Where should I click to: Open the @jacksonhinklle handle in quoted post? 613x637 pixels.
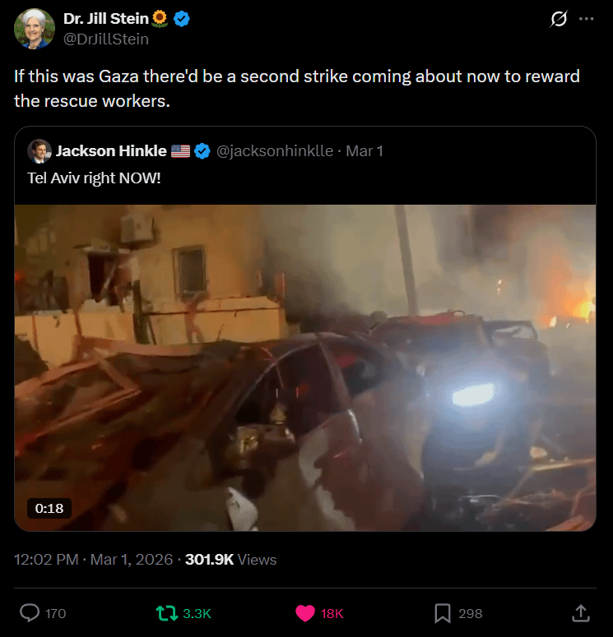(x=274, y=151)
